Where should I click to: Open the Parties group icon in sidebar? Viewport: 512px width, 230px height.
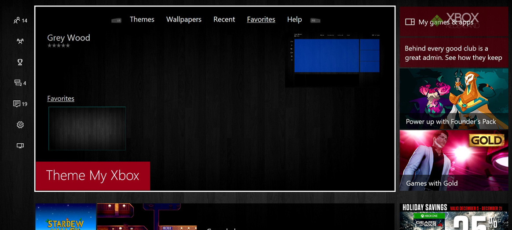pos(20,41)
